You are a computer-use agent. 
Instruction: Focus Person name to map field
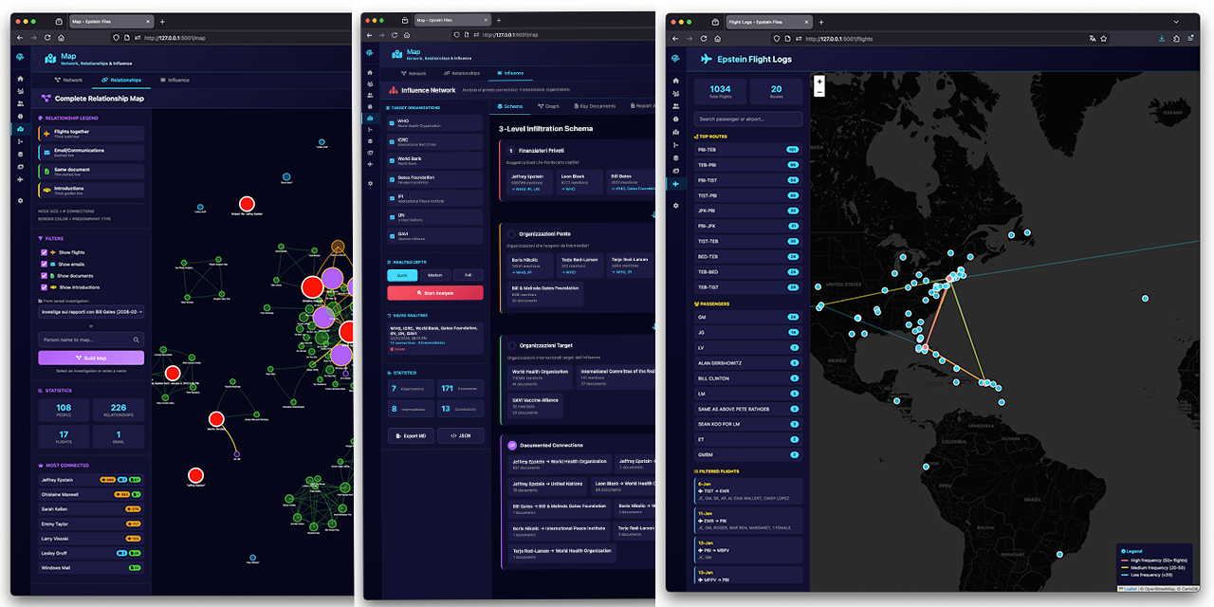coord(92,340)
